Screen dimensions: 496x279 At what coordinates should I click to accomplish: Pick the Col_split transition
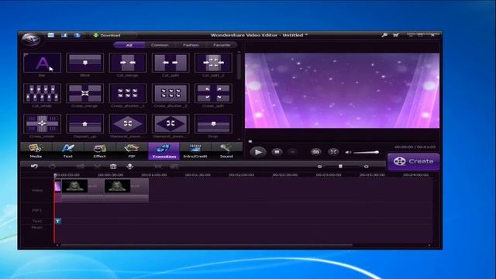coord(170,63)
